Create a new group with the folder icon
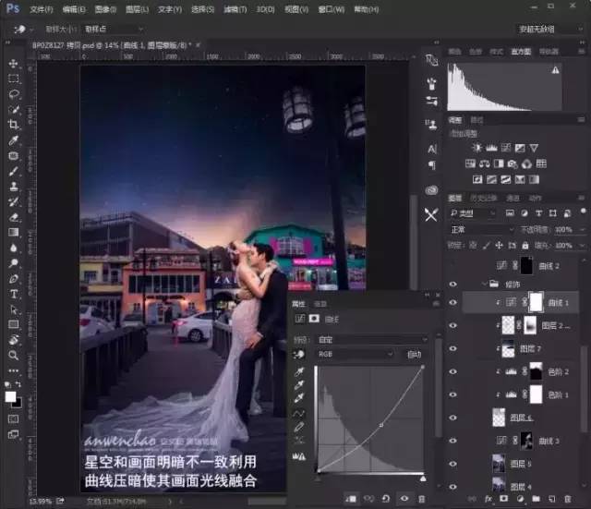The height and width of the screenshot is (509, 591). point(536,499)
